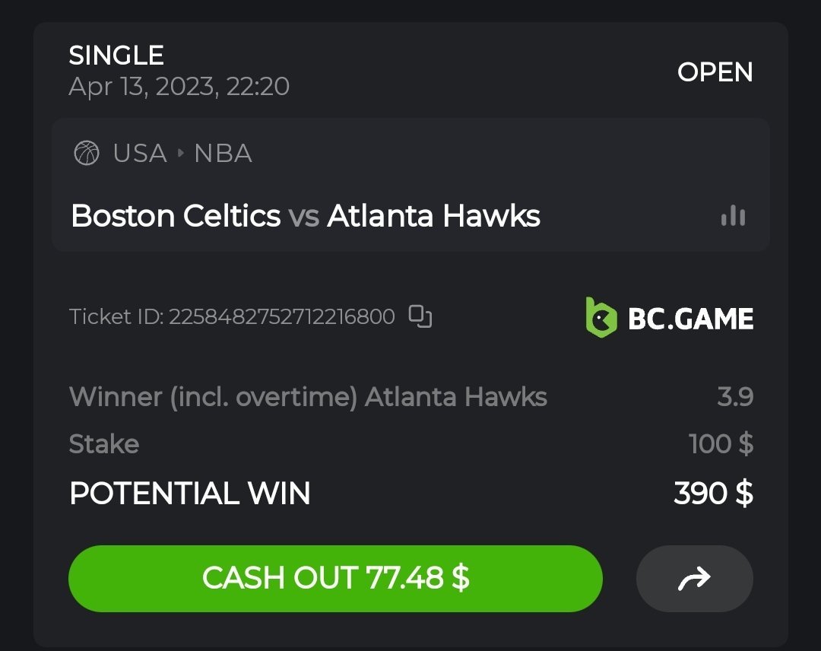Click the breadcrumb arrow between USA and NBA
The image size is (821, 651).
point(181,153)
